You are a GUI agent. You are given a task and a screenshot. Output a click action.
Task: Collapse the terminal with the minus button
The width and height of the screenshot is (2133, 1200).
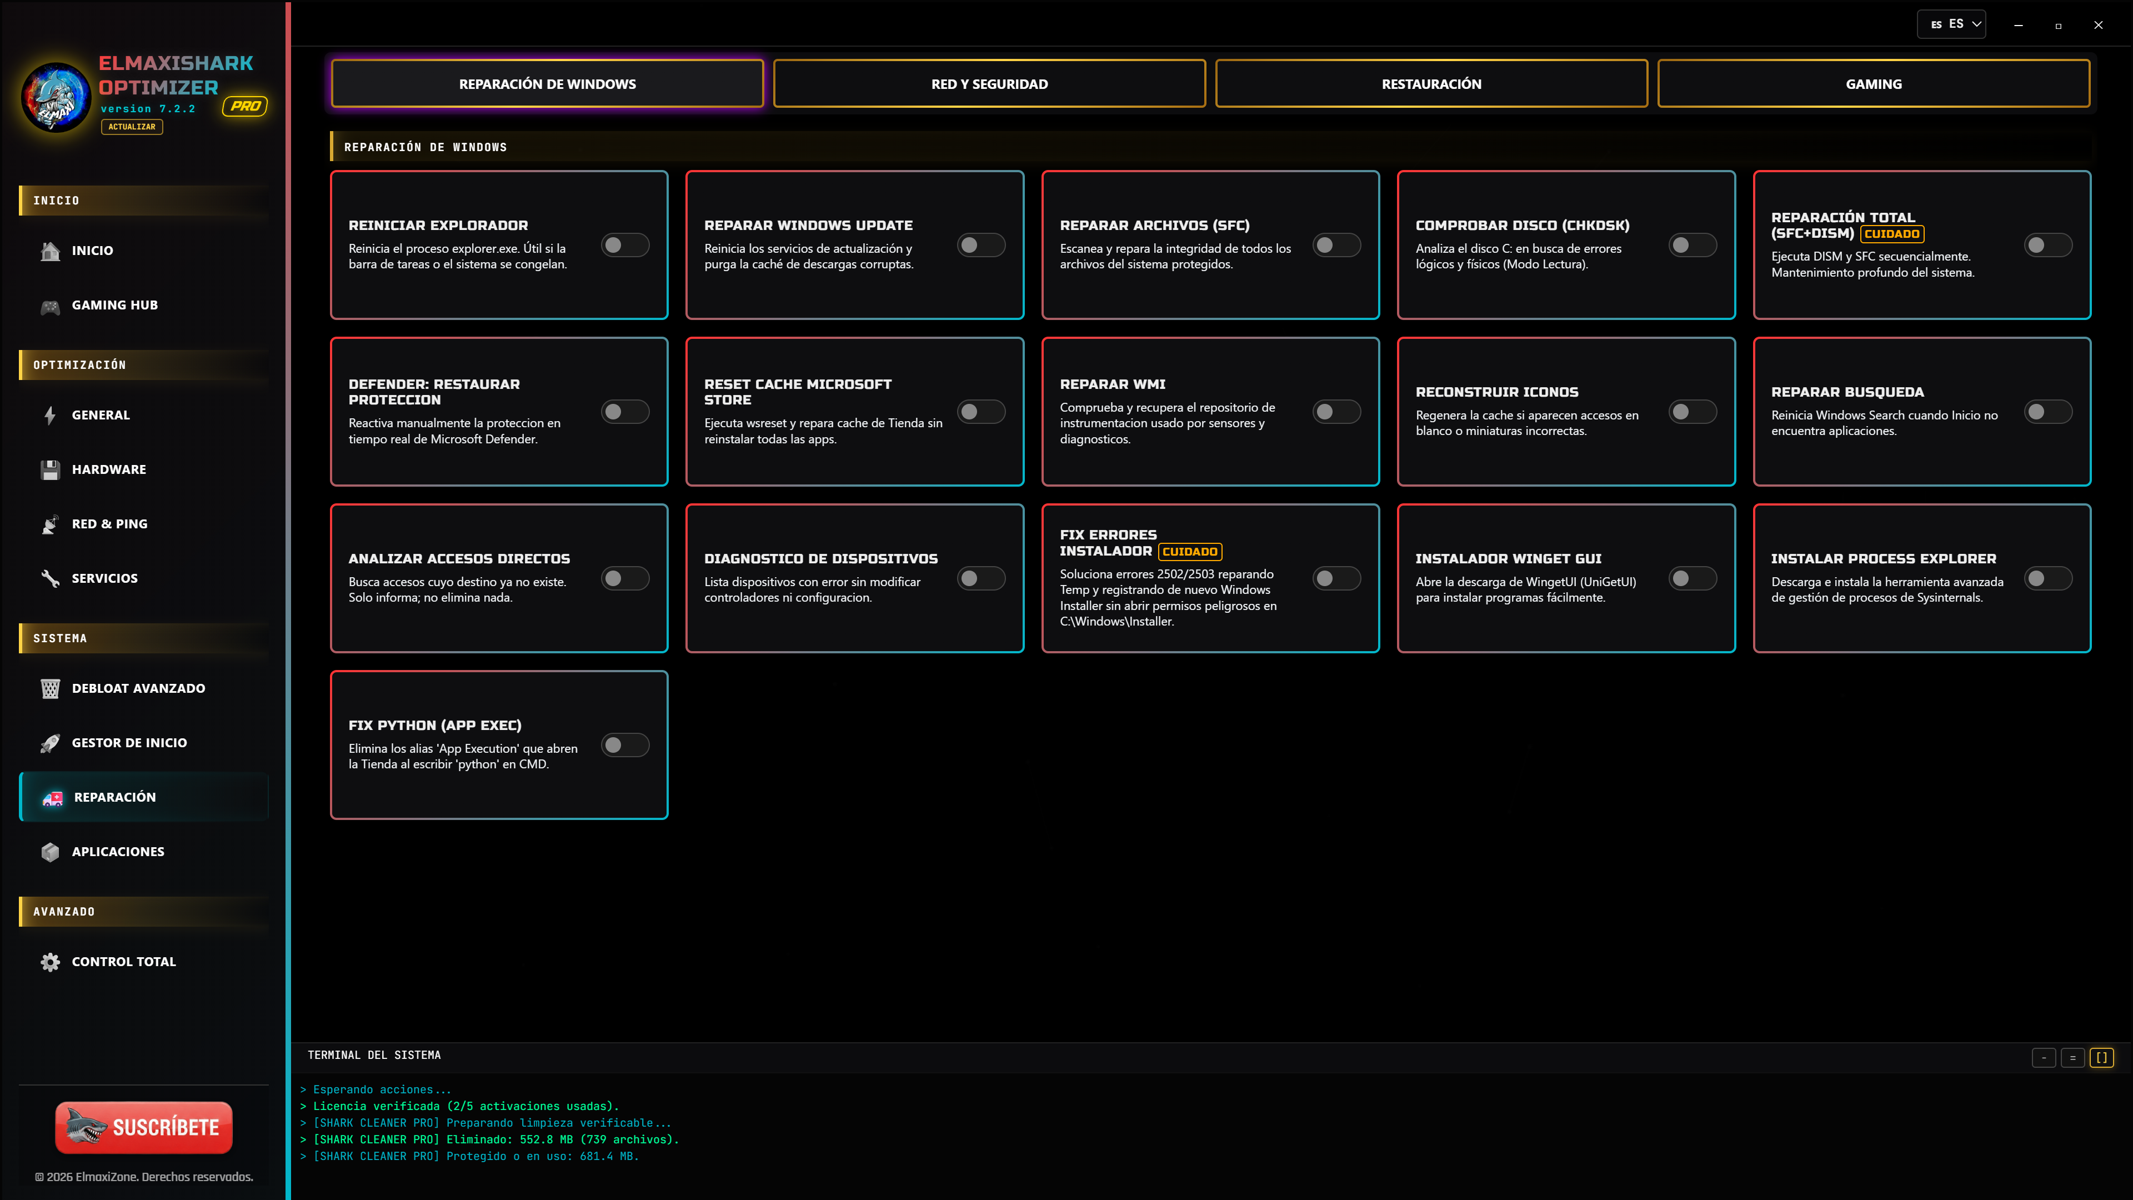click(x=2044, y=1058)
